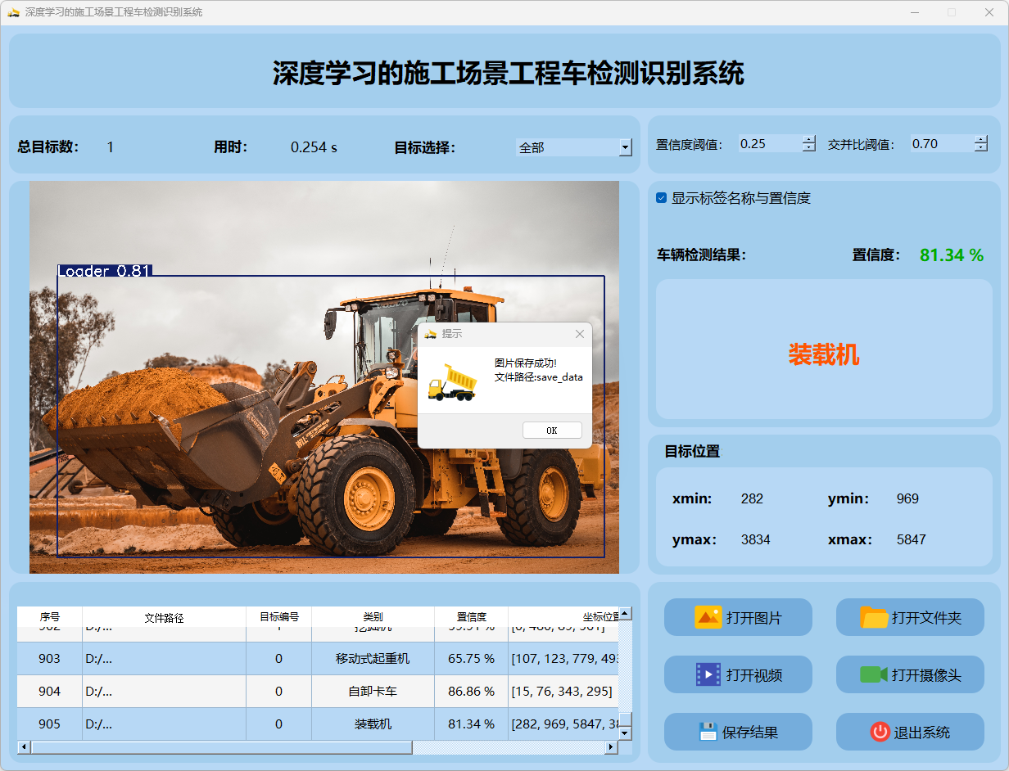Image resolution: width=1009 pixels, height=771 pixels.
Task: Uncheck show label name and confidence checkbox
Action: click(662, 198)
